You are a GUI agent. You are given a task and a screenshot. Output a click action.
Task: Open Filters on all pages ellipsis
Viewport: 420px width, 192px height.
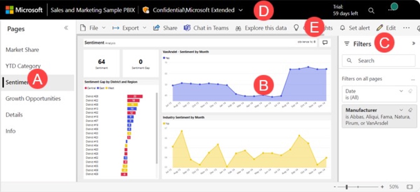(x=412, y=79)
